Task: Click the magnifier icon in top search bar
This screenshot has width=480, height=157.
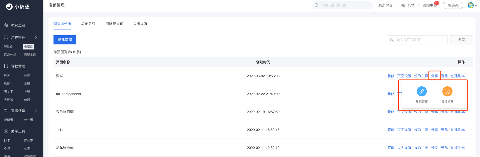Action: click(316, 5)
